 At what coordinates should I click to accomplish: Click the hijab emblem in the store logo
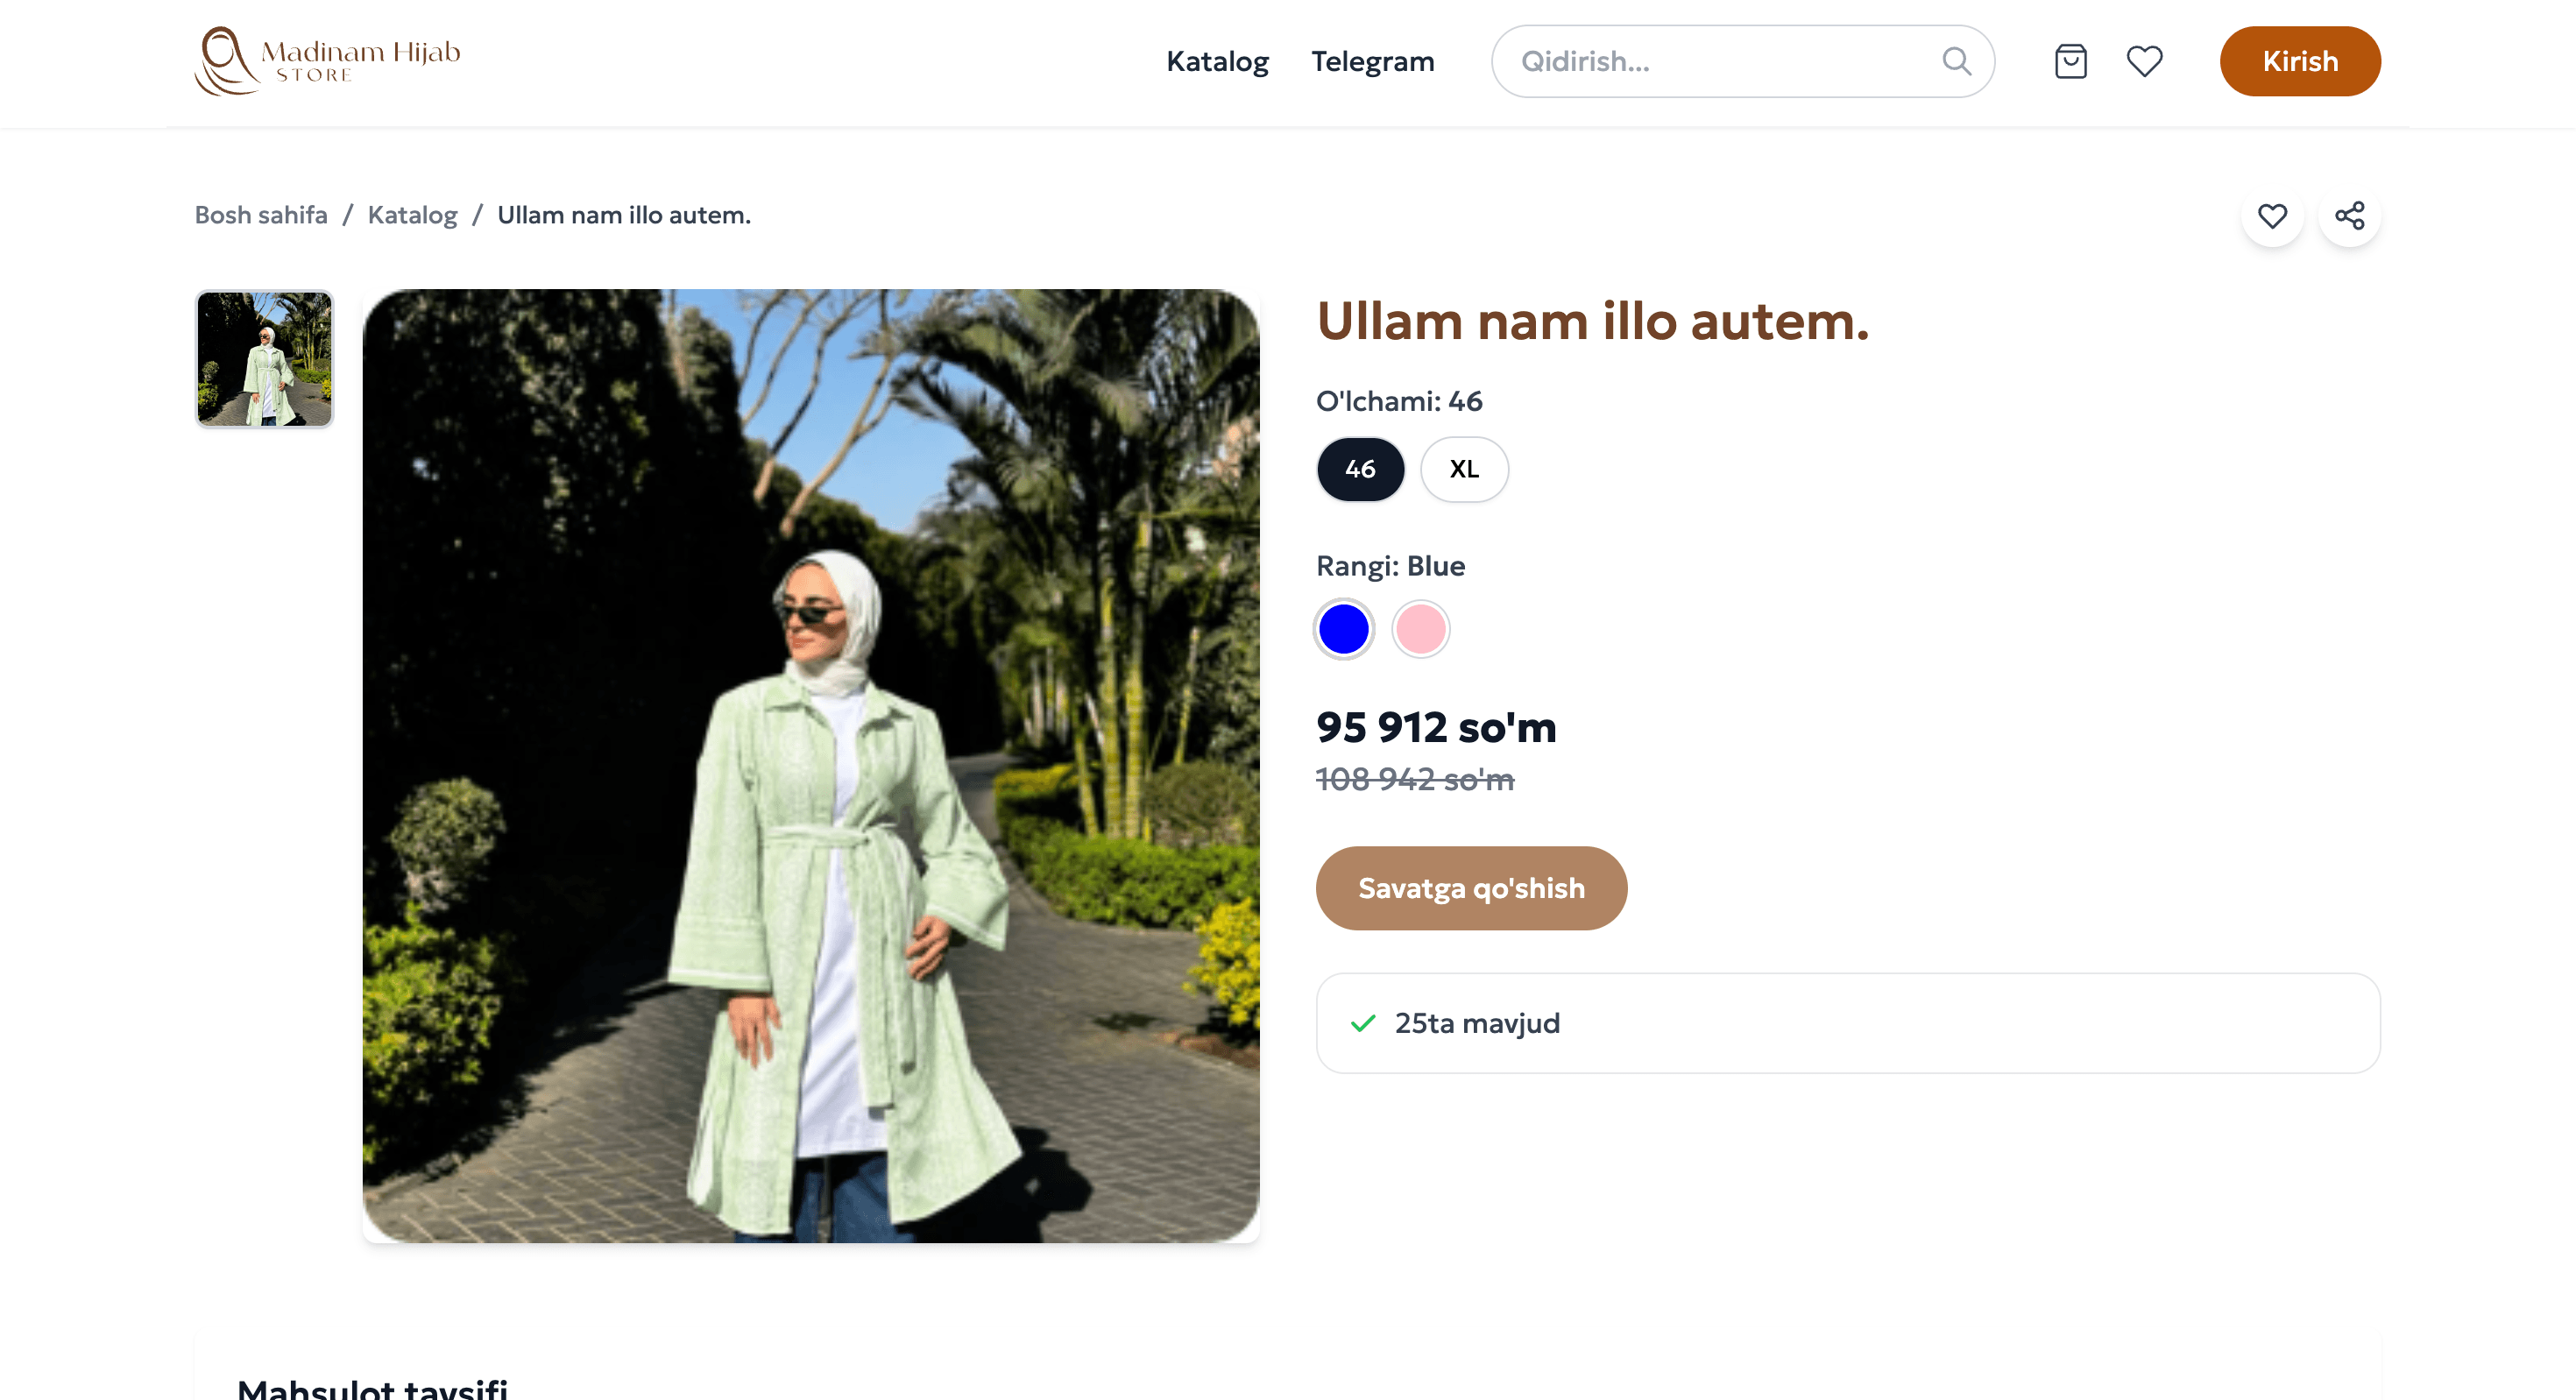[224, 61]
